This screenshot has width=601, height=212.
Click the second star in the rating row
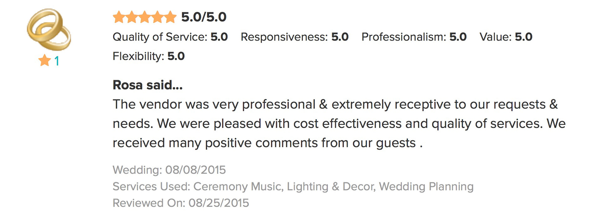(132, 17)
